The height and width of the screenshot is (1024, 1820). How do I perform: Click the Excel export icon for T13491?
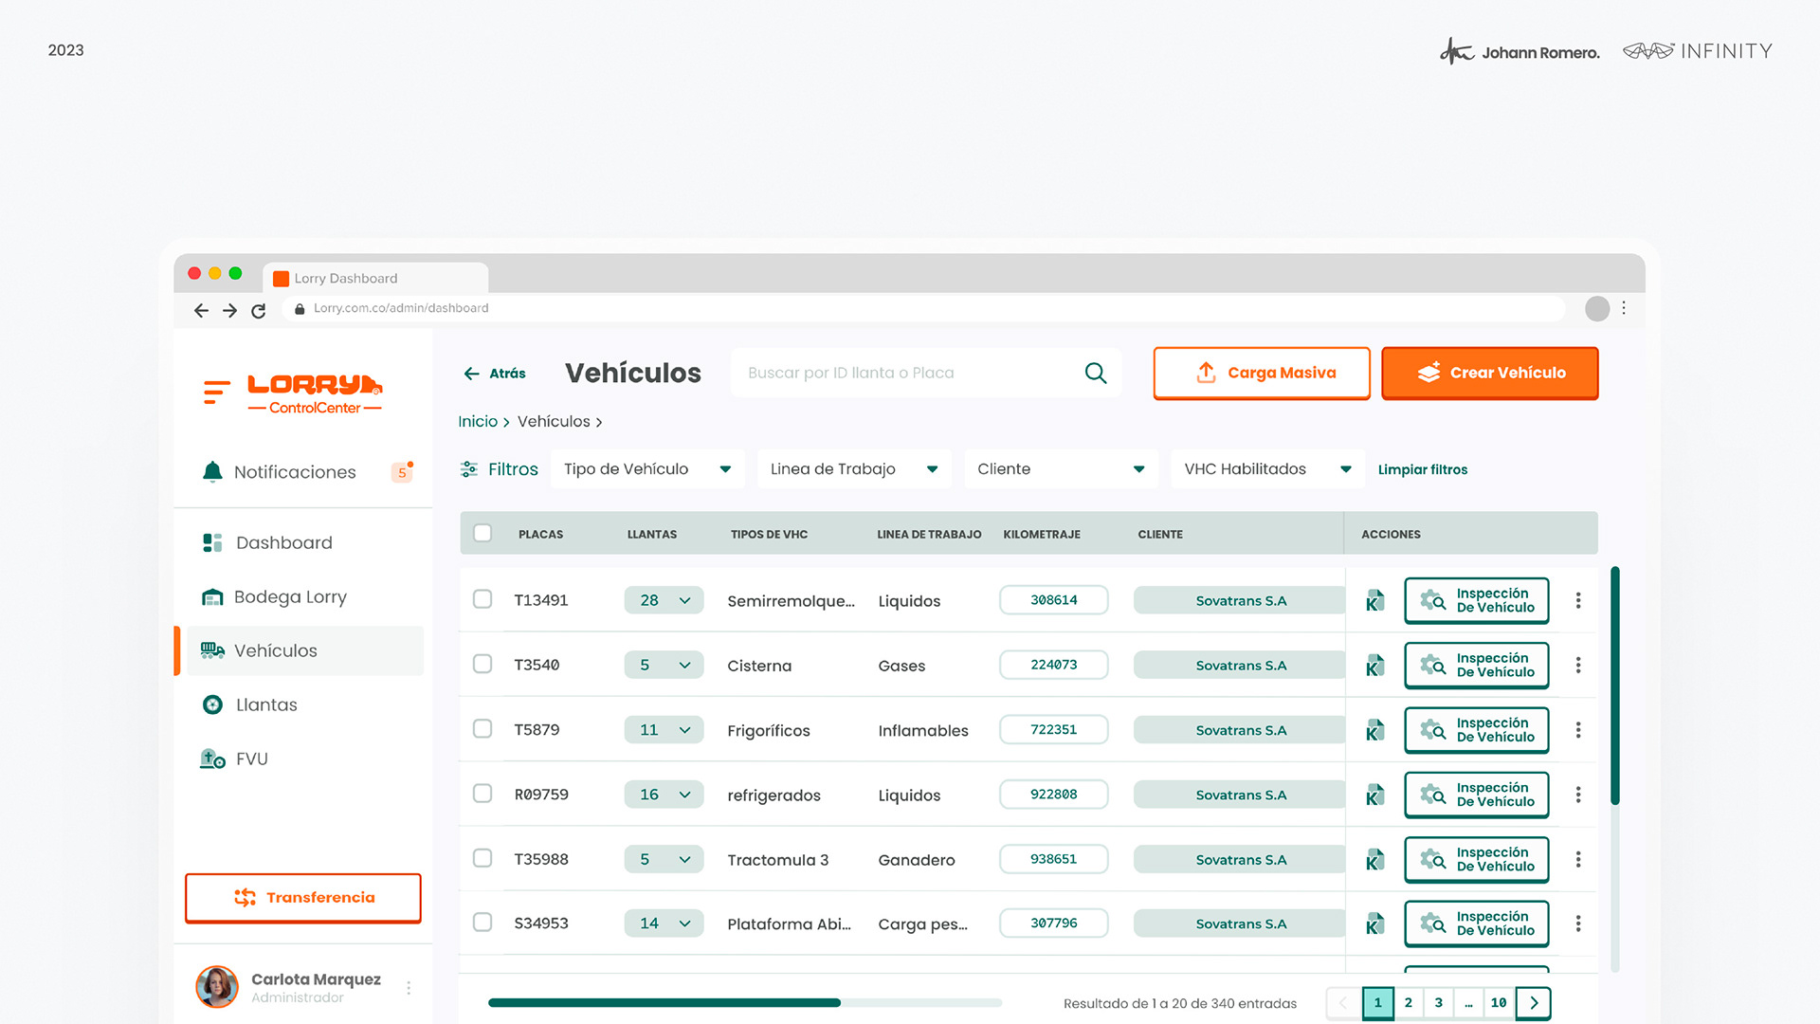click(x=1375, y=600)
